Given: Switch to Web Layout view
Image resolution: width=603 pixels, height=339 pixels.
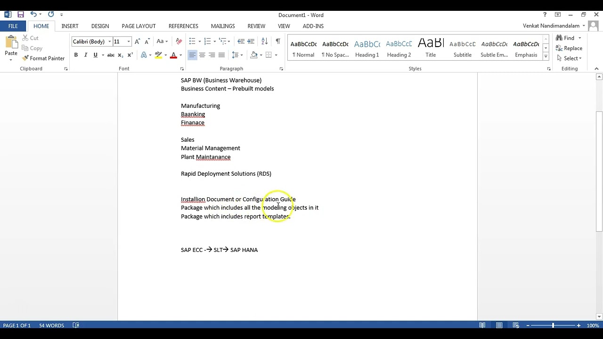Looking at the screenshot, I should point(516,325).
